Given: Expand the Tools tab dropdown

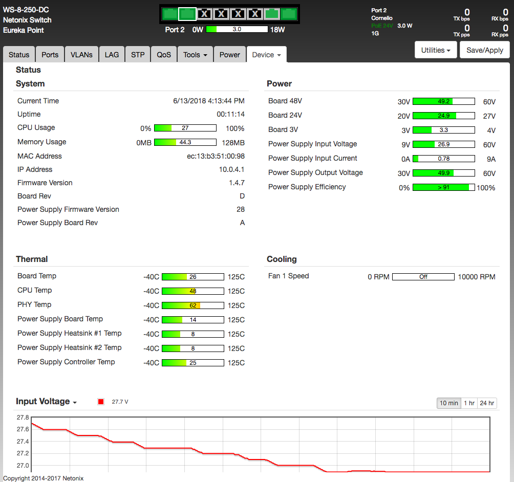Looking at the screenshot, I should 195,55.
